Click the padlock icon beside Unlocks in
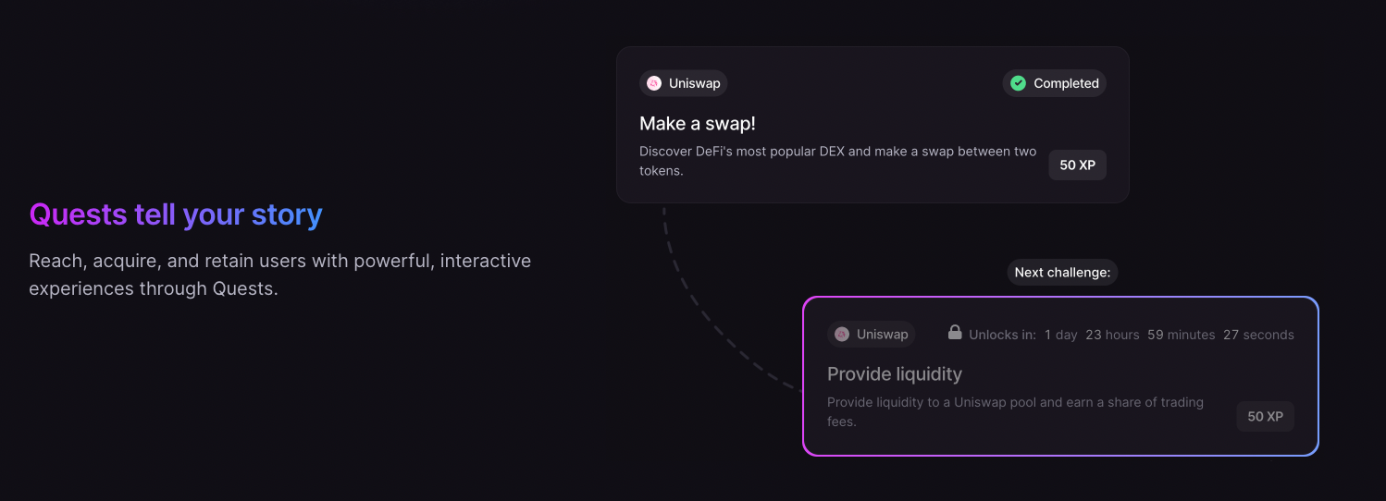This screenshot has width=1386, height=501. pos(955,332)
